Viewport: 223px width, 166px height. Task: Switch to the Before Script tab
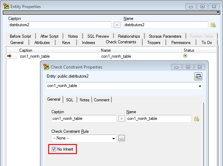20,36
